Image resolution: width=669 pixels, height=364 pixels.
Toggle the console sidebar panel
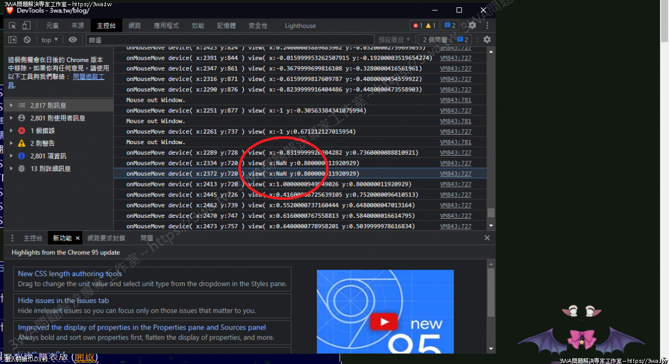point(13,40)
